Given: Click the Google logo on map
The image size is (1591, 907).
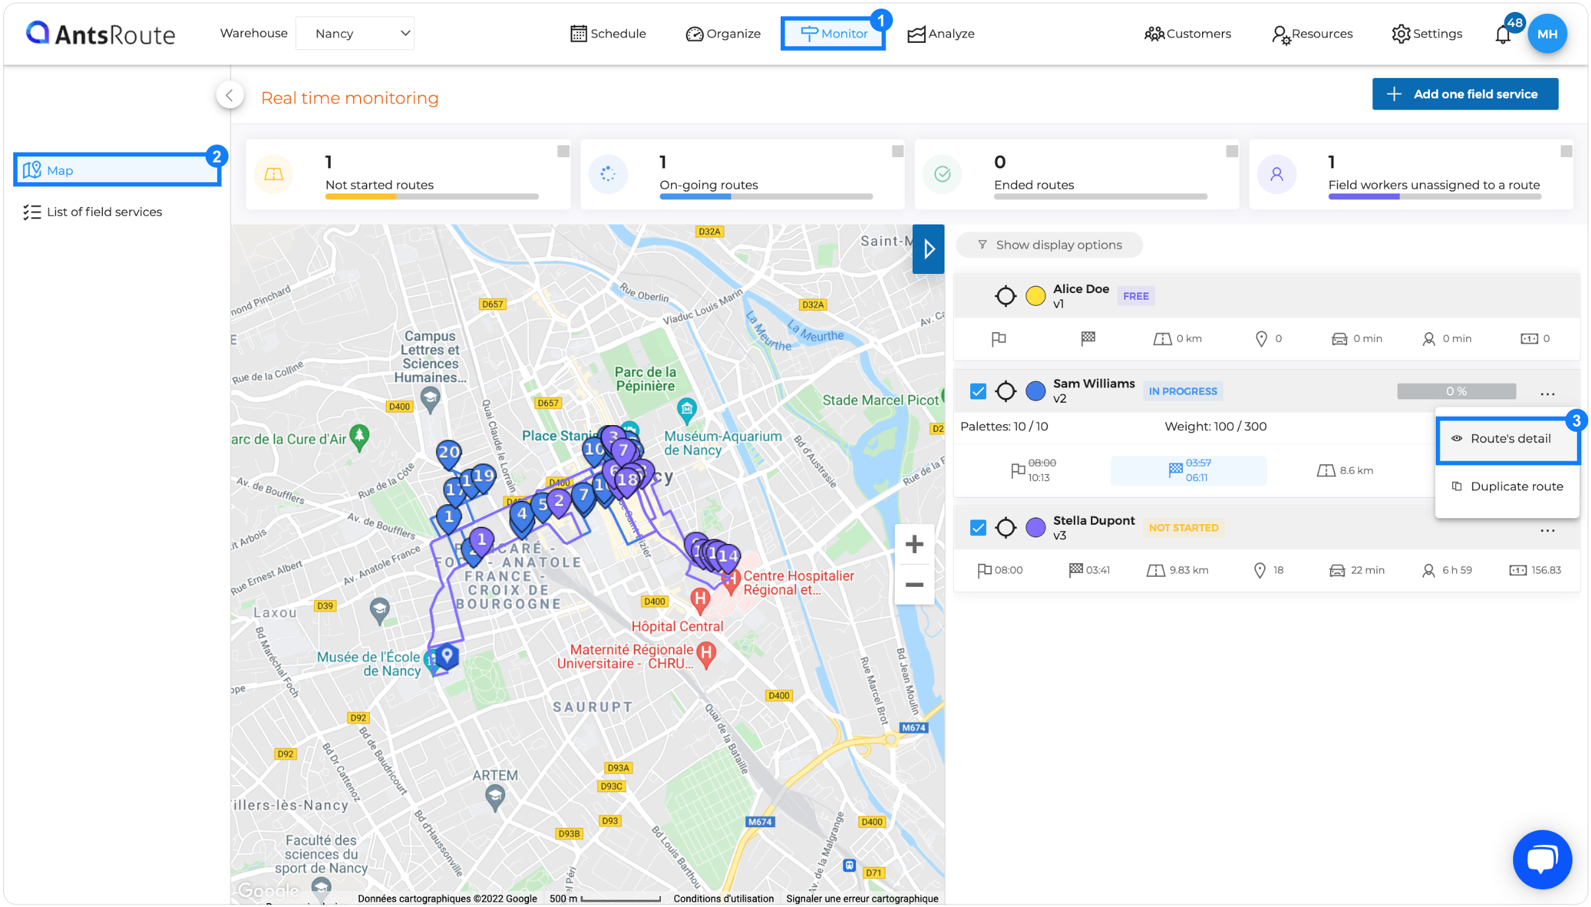Looking at the screenshot, I should coord(268,890).
